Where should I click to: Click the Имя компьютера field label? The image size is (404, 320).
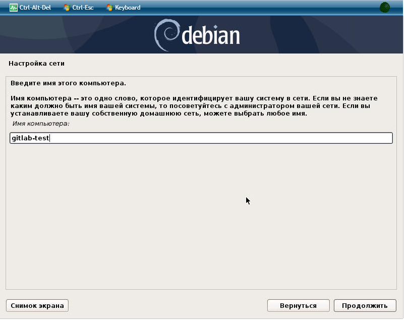pos(41,124)
